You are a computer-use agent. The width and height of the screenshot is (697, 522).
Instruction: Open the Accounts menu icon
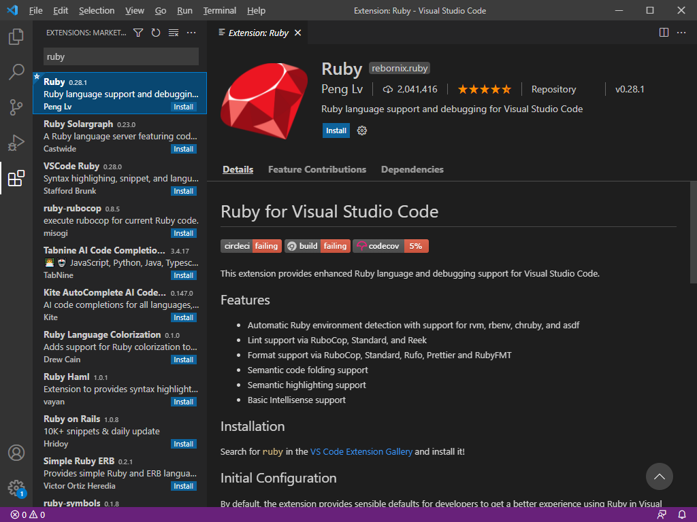click(x=16, y=453)
